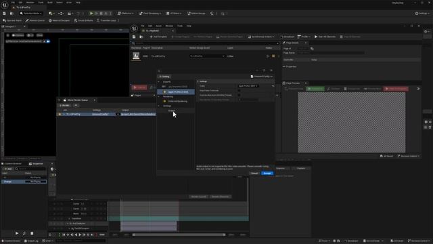Toggle the Drop Frame Timecode checkbox
The width and height of the screenshot is (433, 244).
point(239,90)
